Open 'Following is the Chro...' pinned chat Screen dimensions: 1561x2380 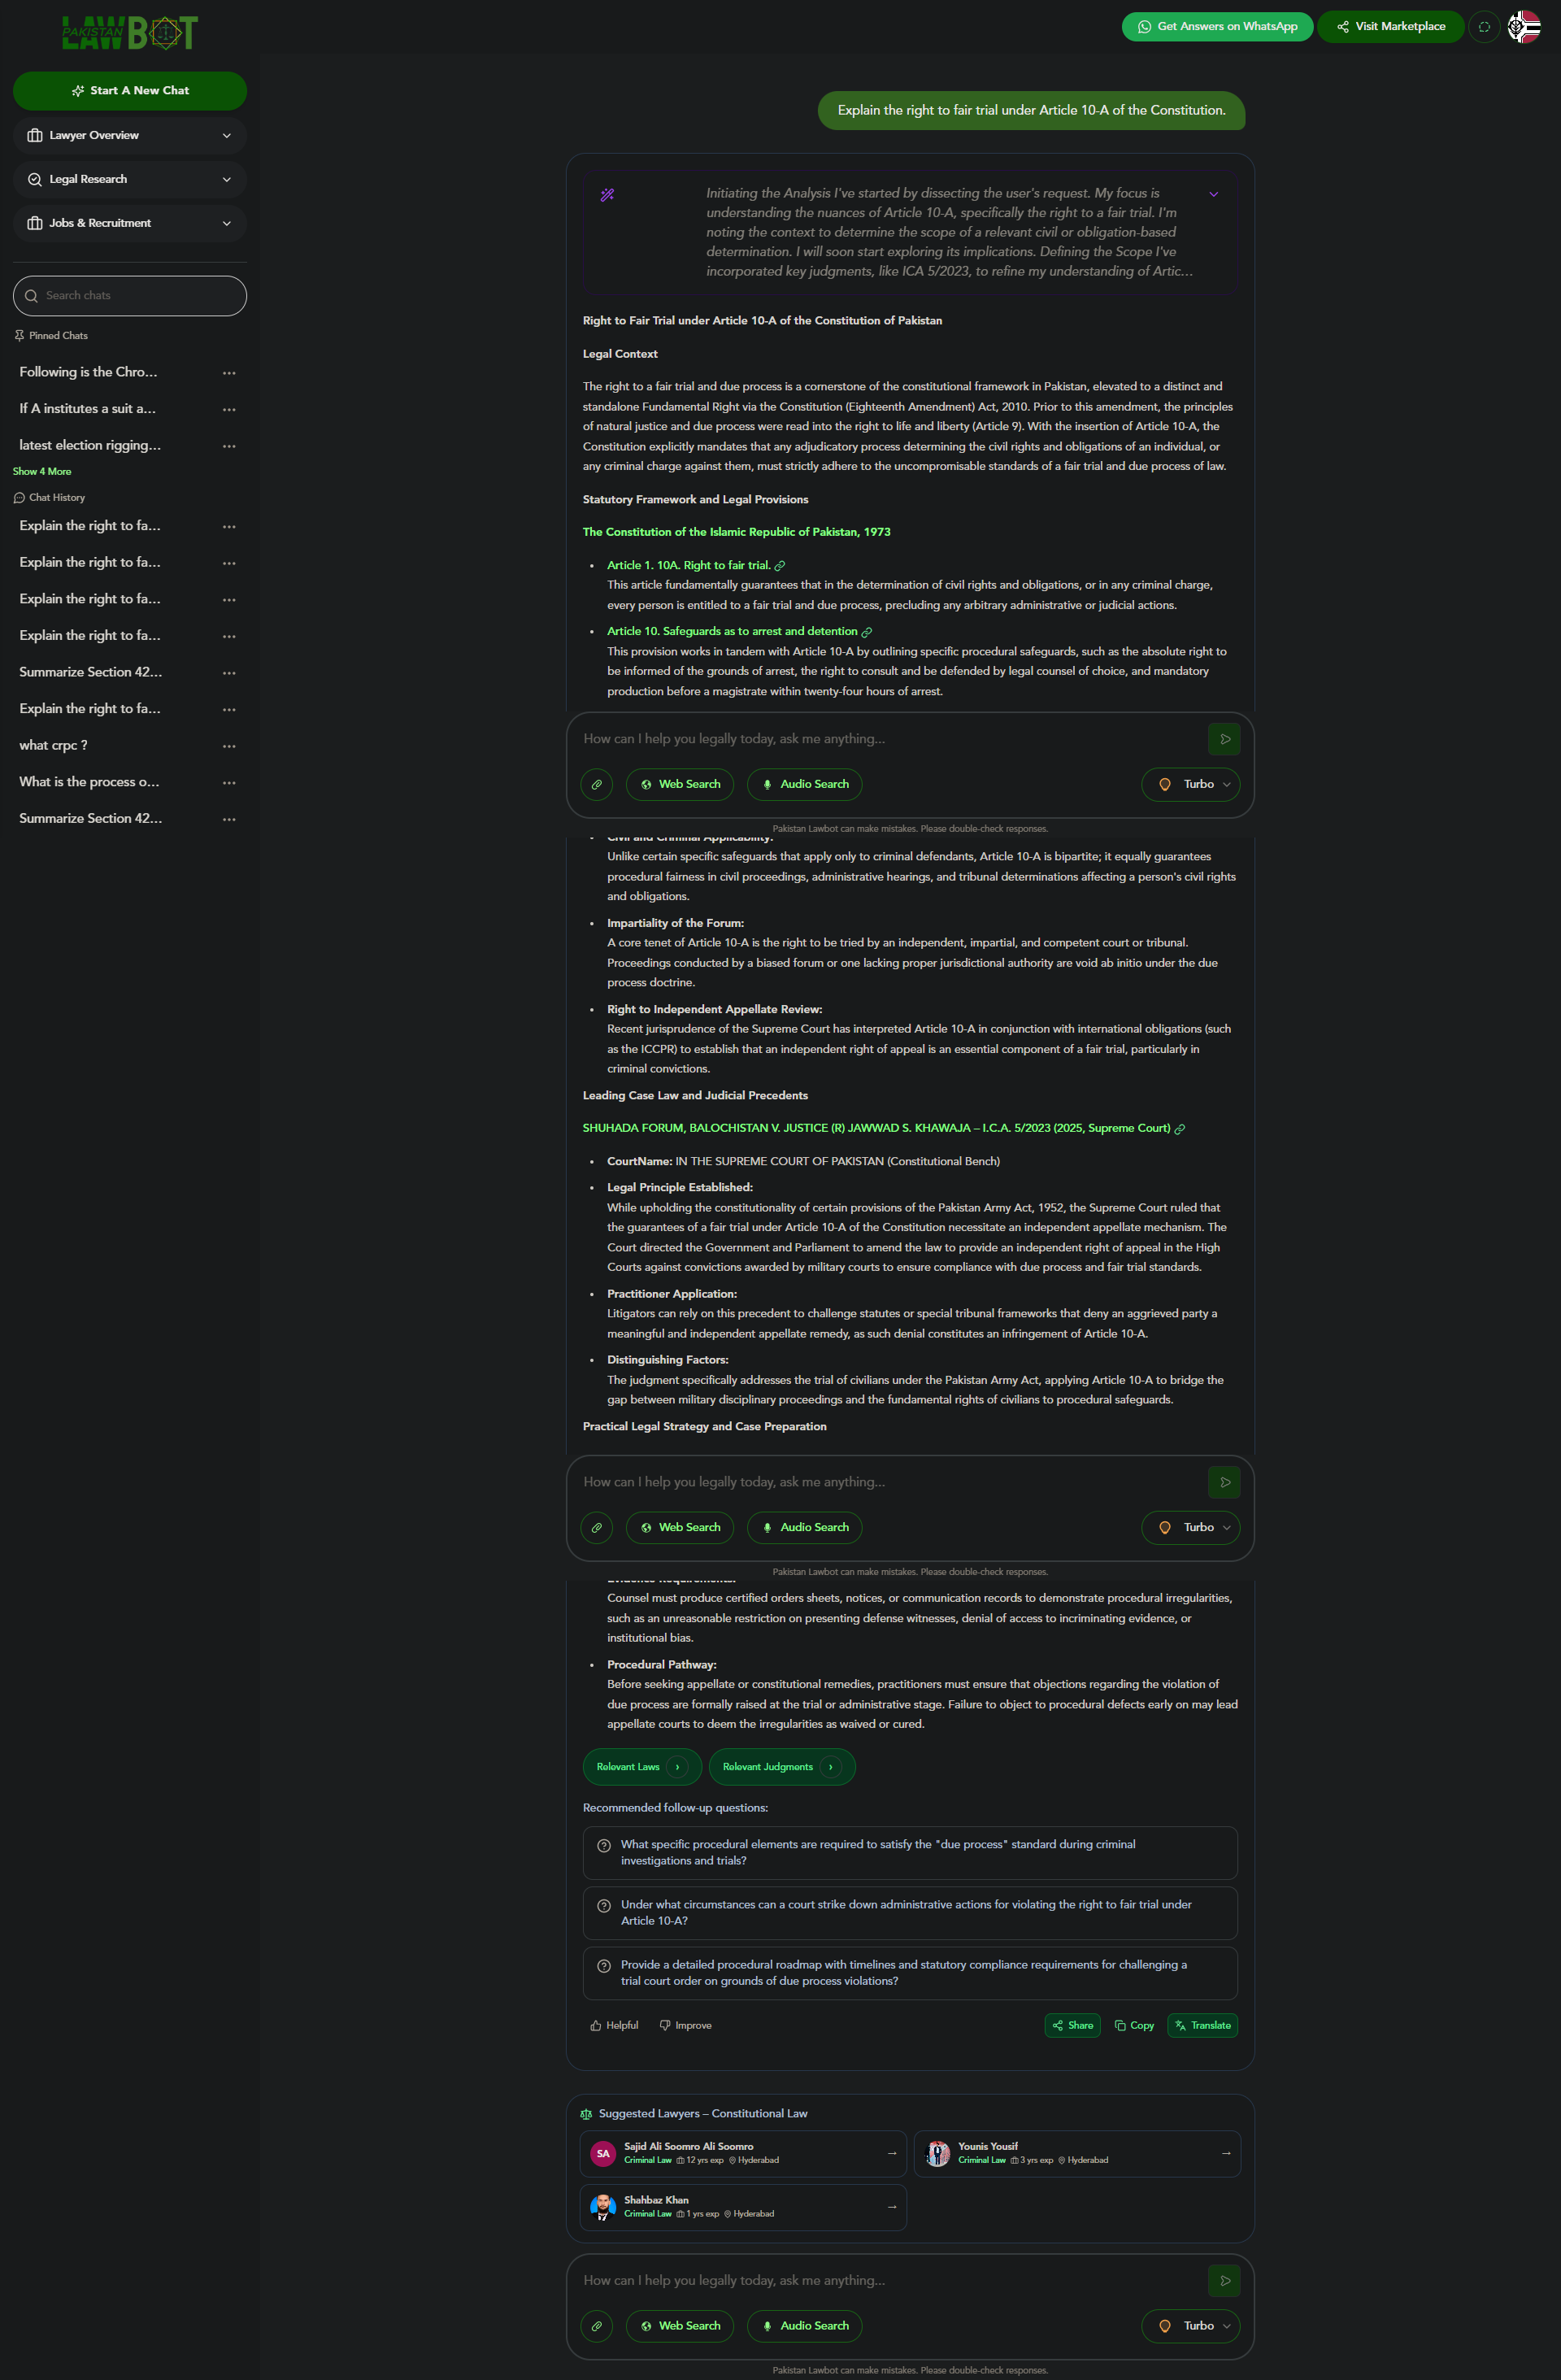(x=88, y=372)
